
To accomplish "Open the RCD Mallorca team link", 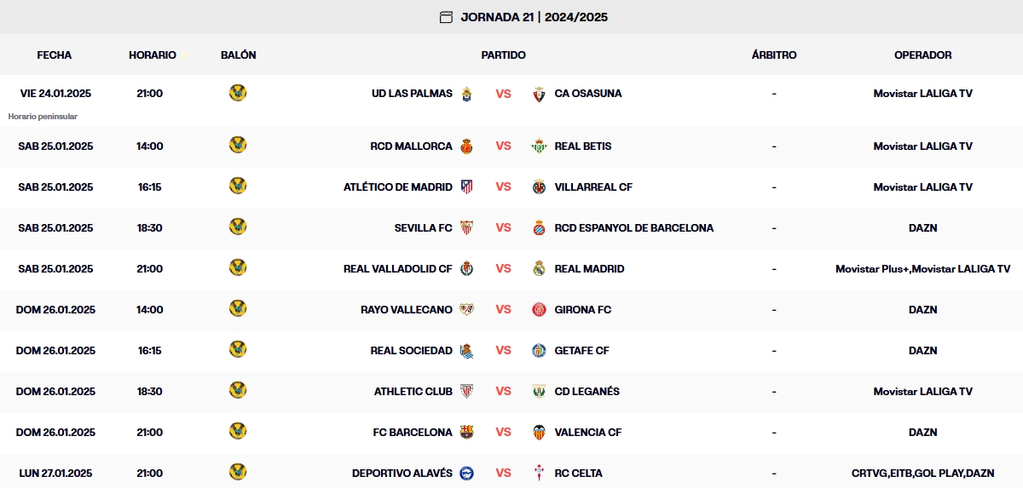I will (411, 146).
